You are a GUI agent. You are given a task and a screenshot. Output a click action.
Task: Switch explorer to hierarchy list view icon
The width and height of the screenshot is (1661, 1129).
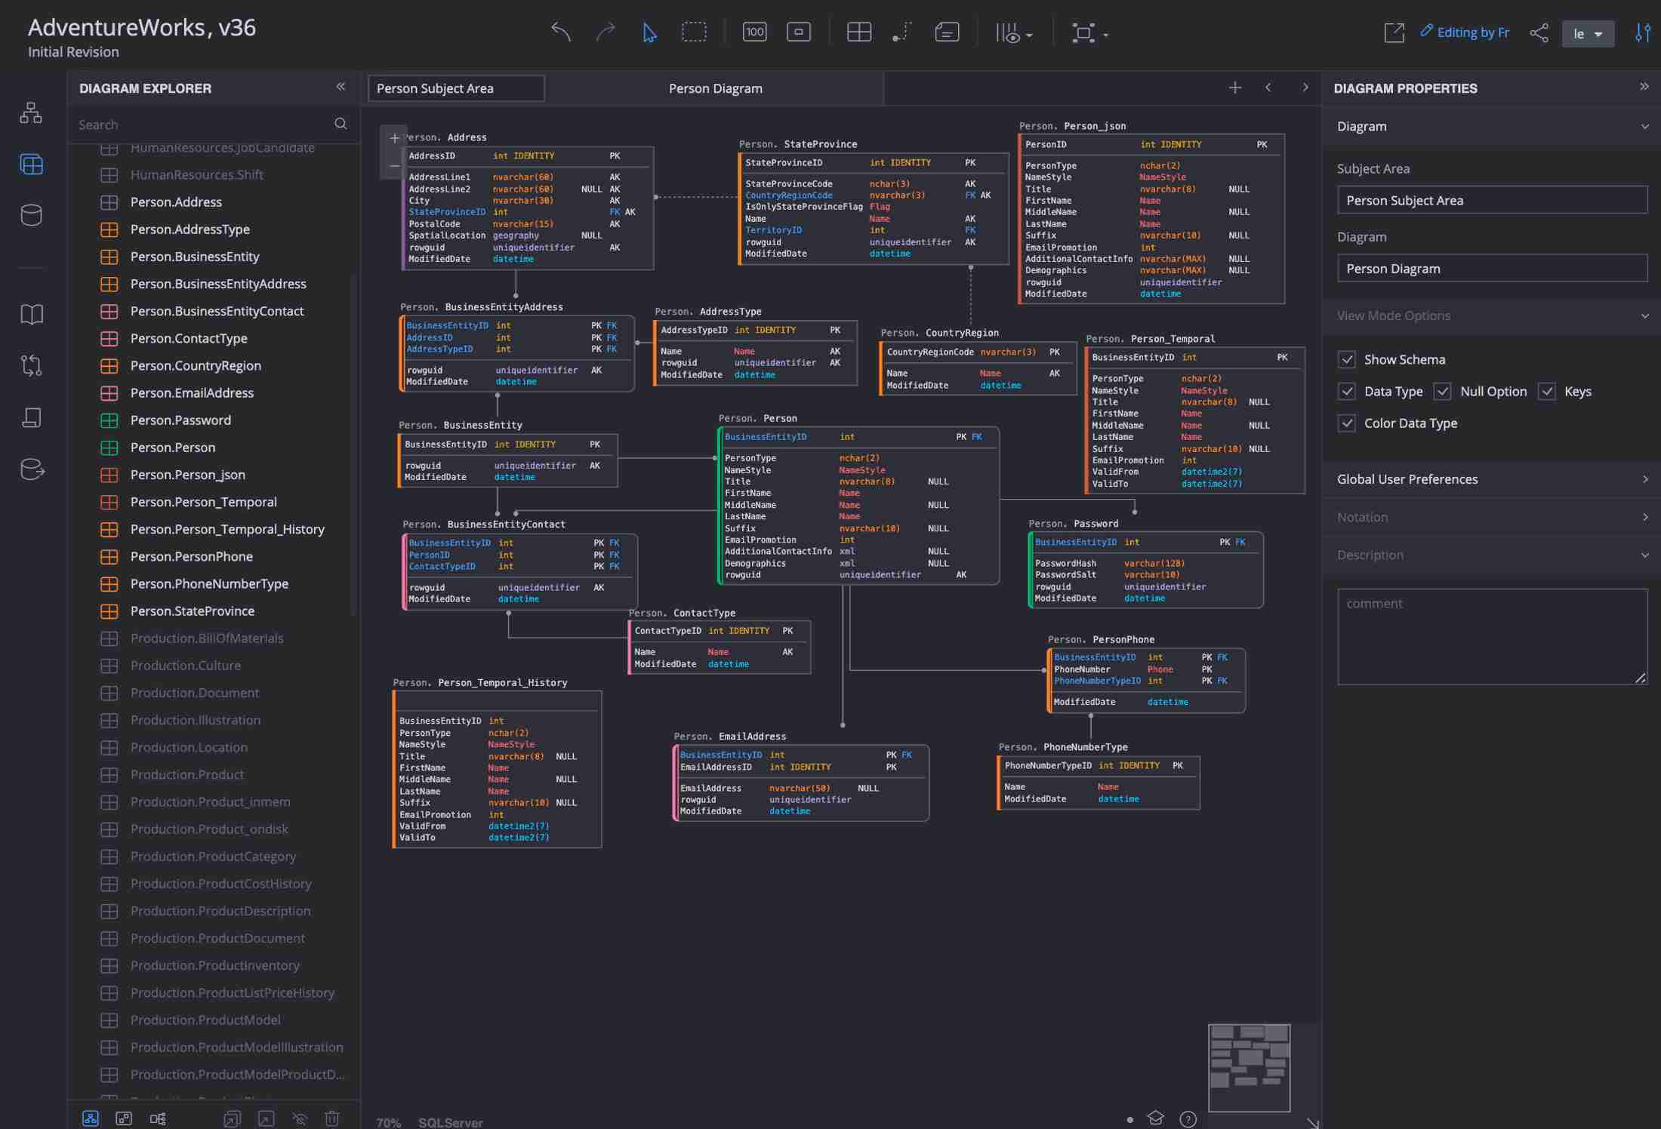[x=158, y=1118]
